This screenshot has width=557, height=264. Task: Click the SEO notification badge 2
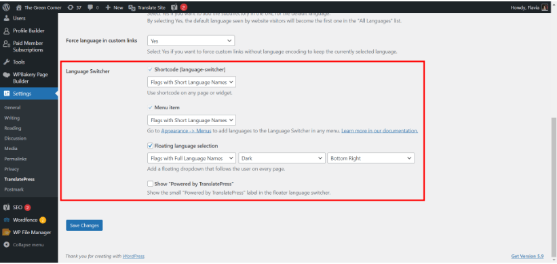pyautogui.click(x=28, y=208)
